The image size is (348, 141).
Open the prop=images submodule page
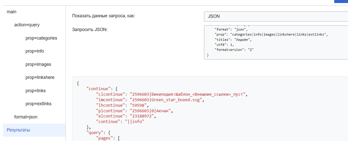point(38,64)
